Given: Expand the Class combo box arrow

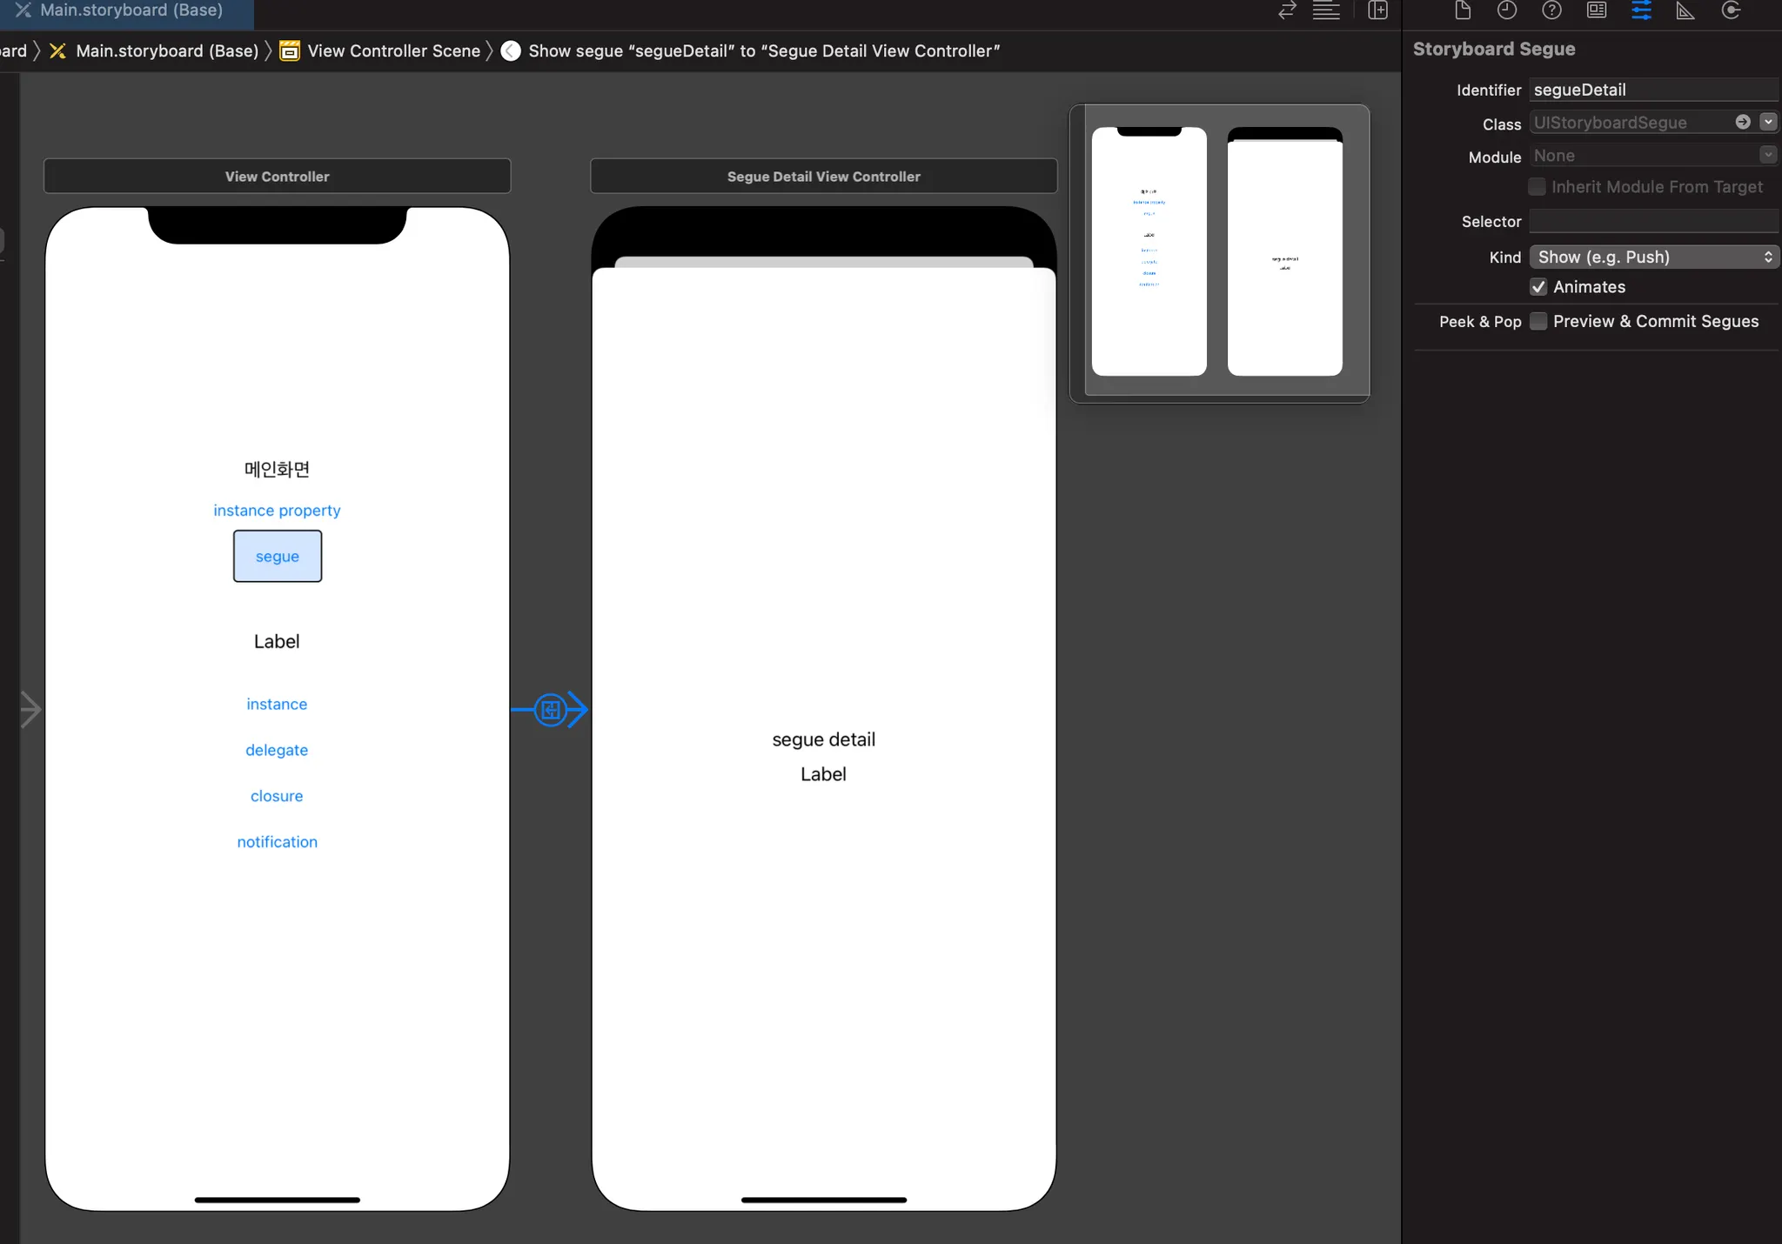Looking at the screenshot, I should tap(1768, 123).
